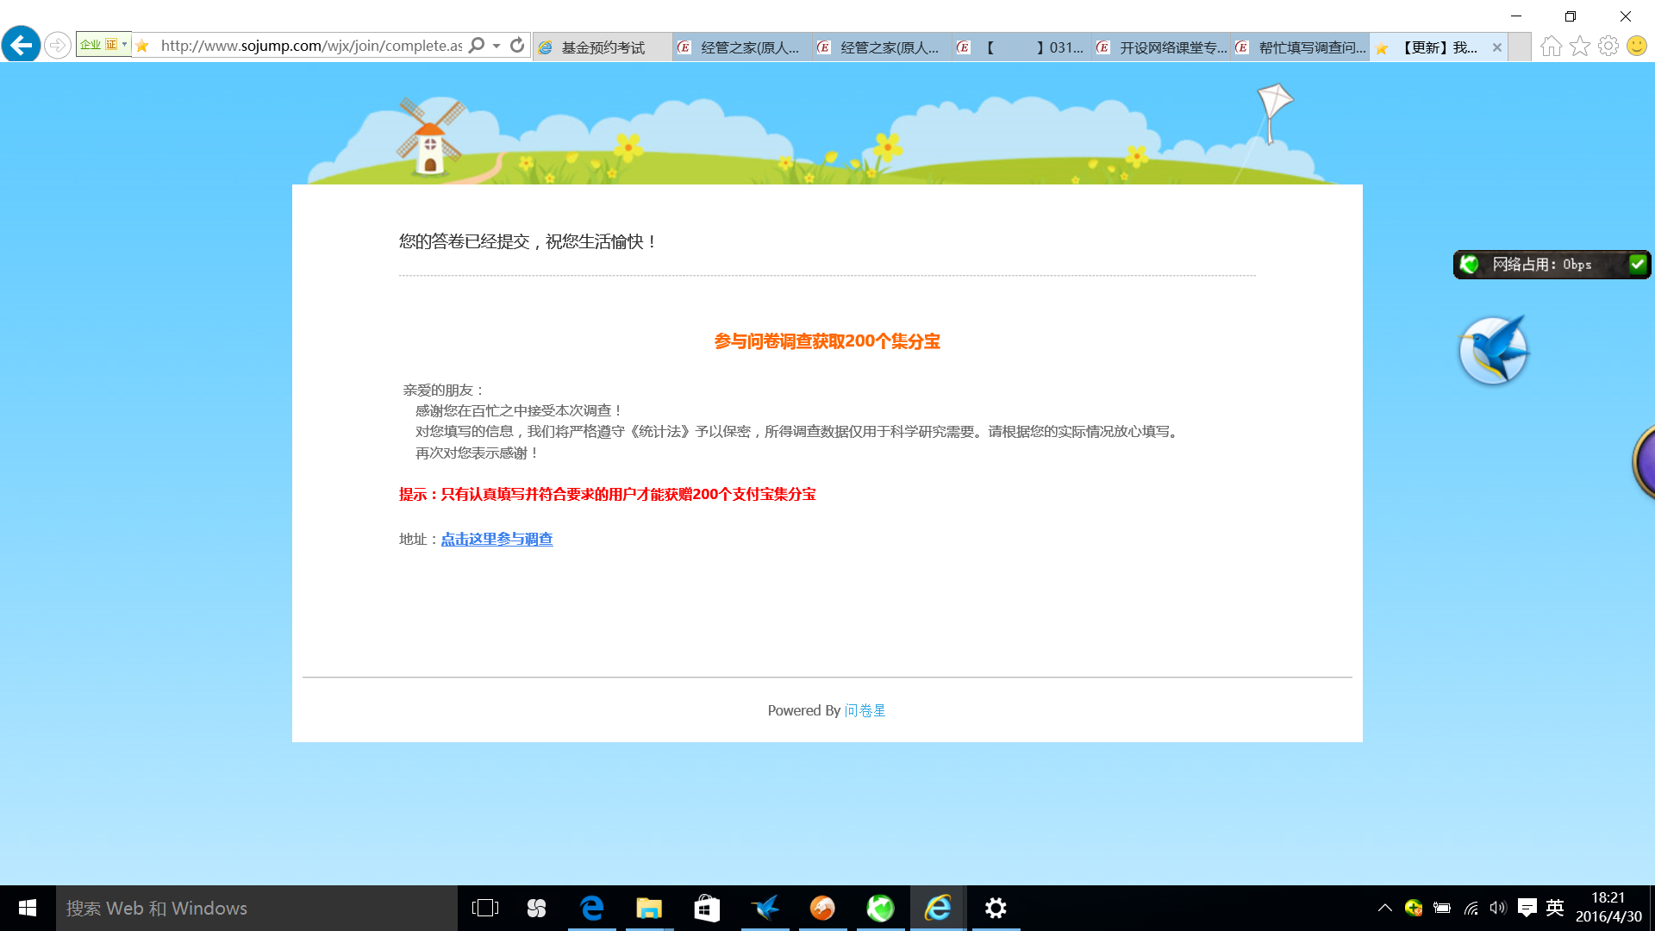Click the 点击这里参与调查 link
The image size is (1655, 931).
(496, 539)
